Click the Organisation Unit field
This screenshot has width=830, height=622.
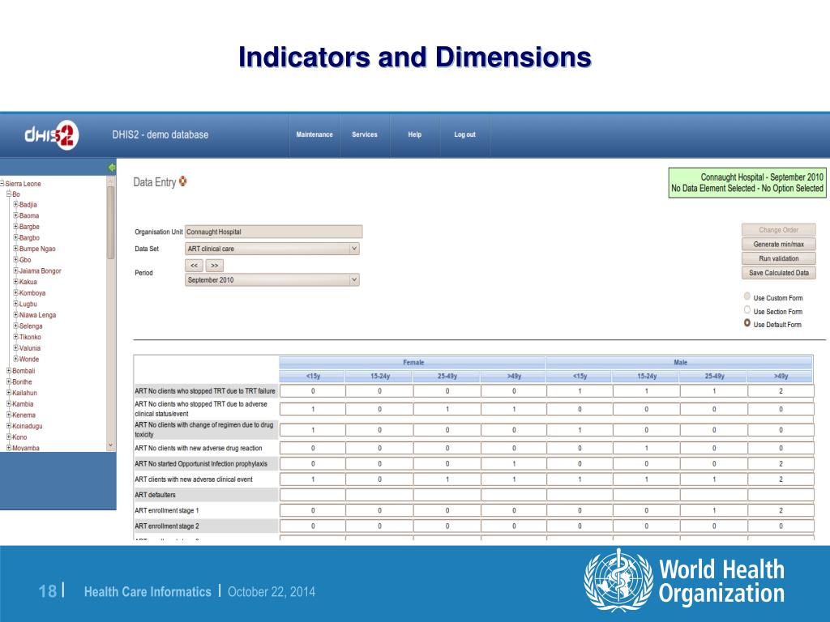tap(274, 232)
